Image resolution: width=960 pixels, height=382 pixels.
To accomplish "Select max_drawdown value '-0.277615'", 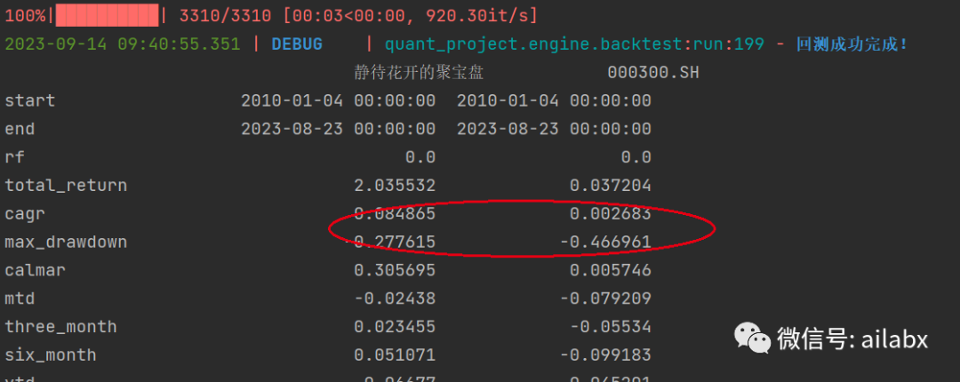I will (x=390, y=243).
